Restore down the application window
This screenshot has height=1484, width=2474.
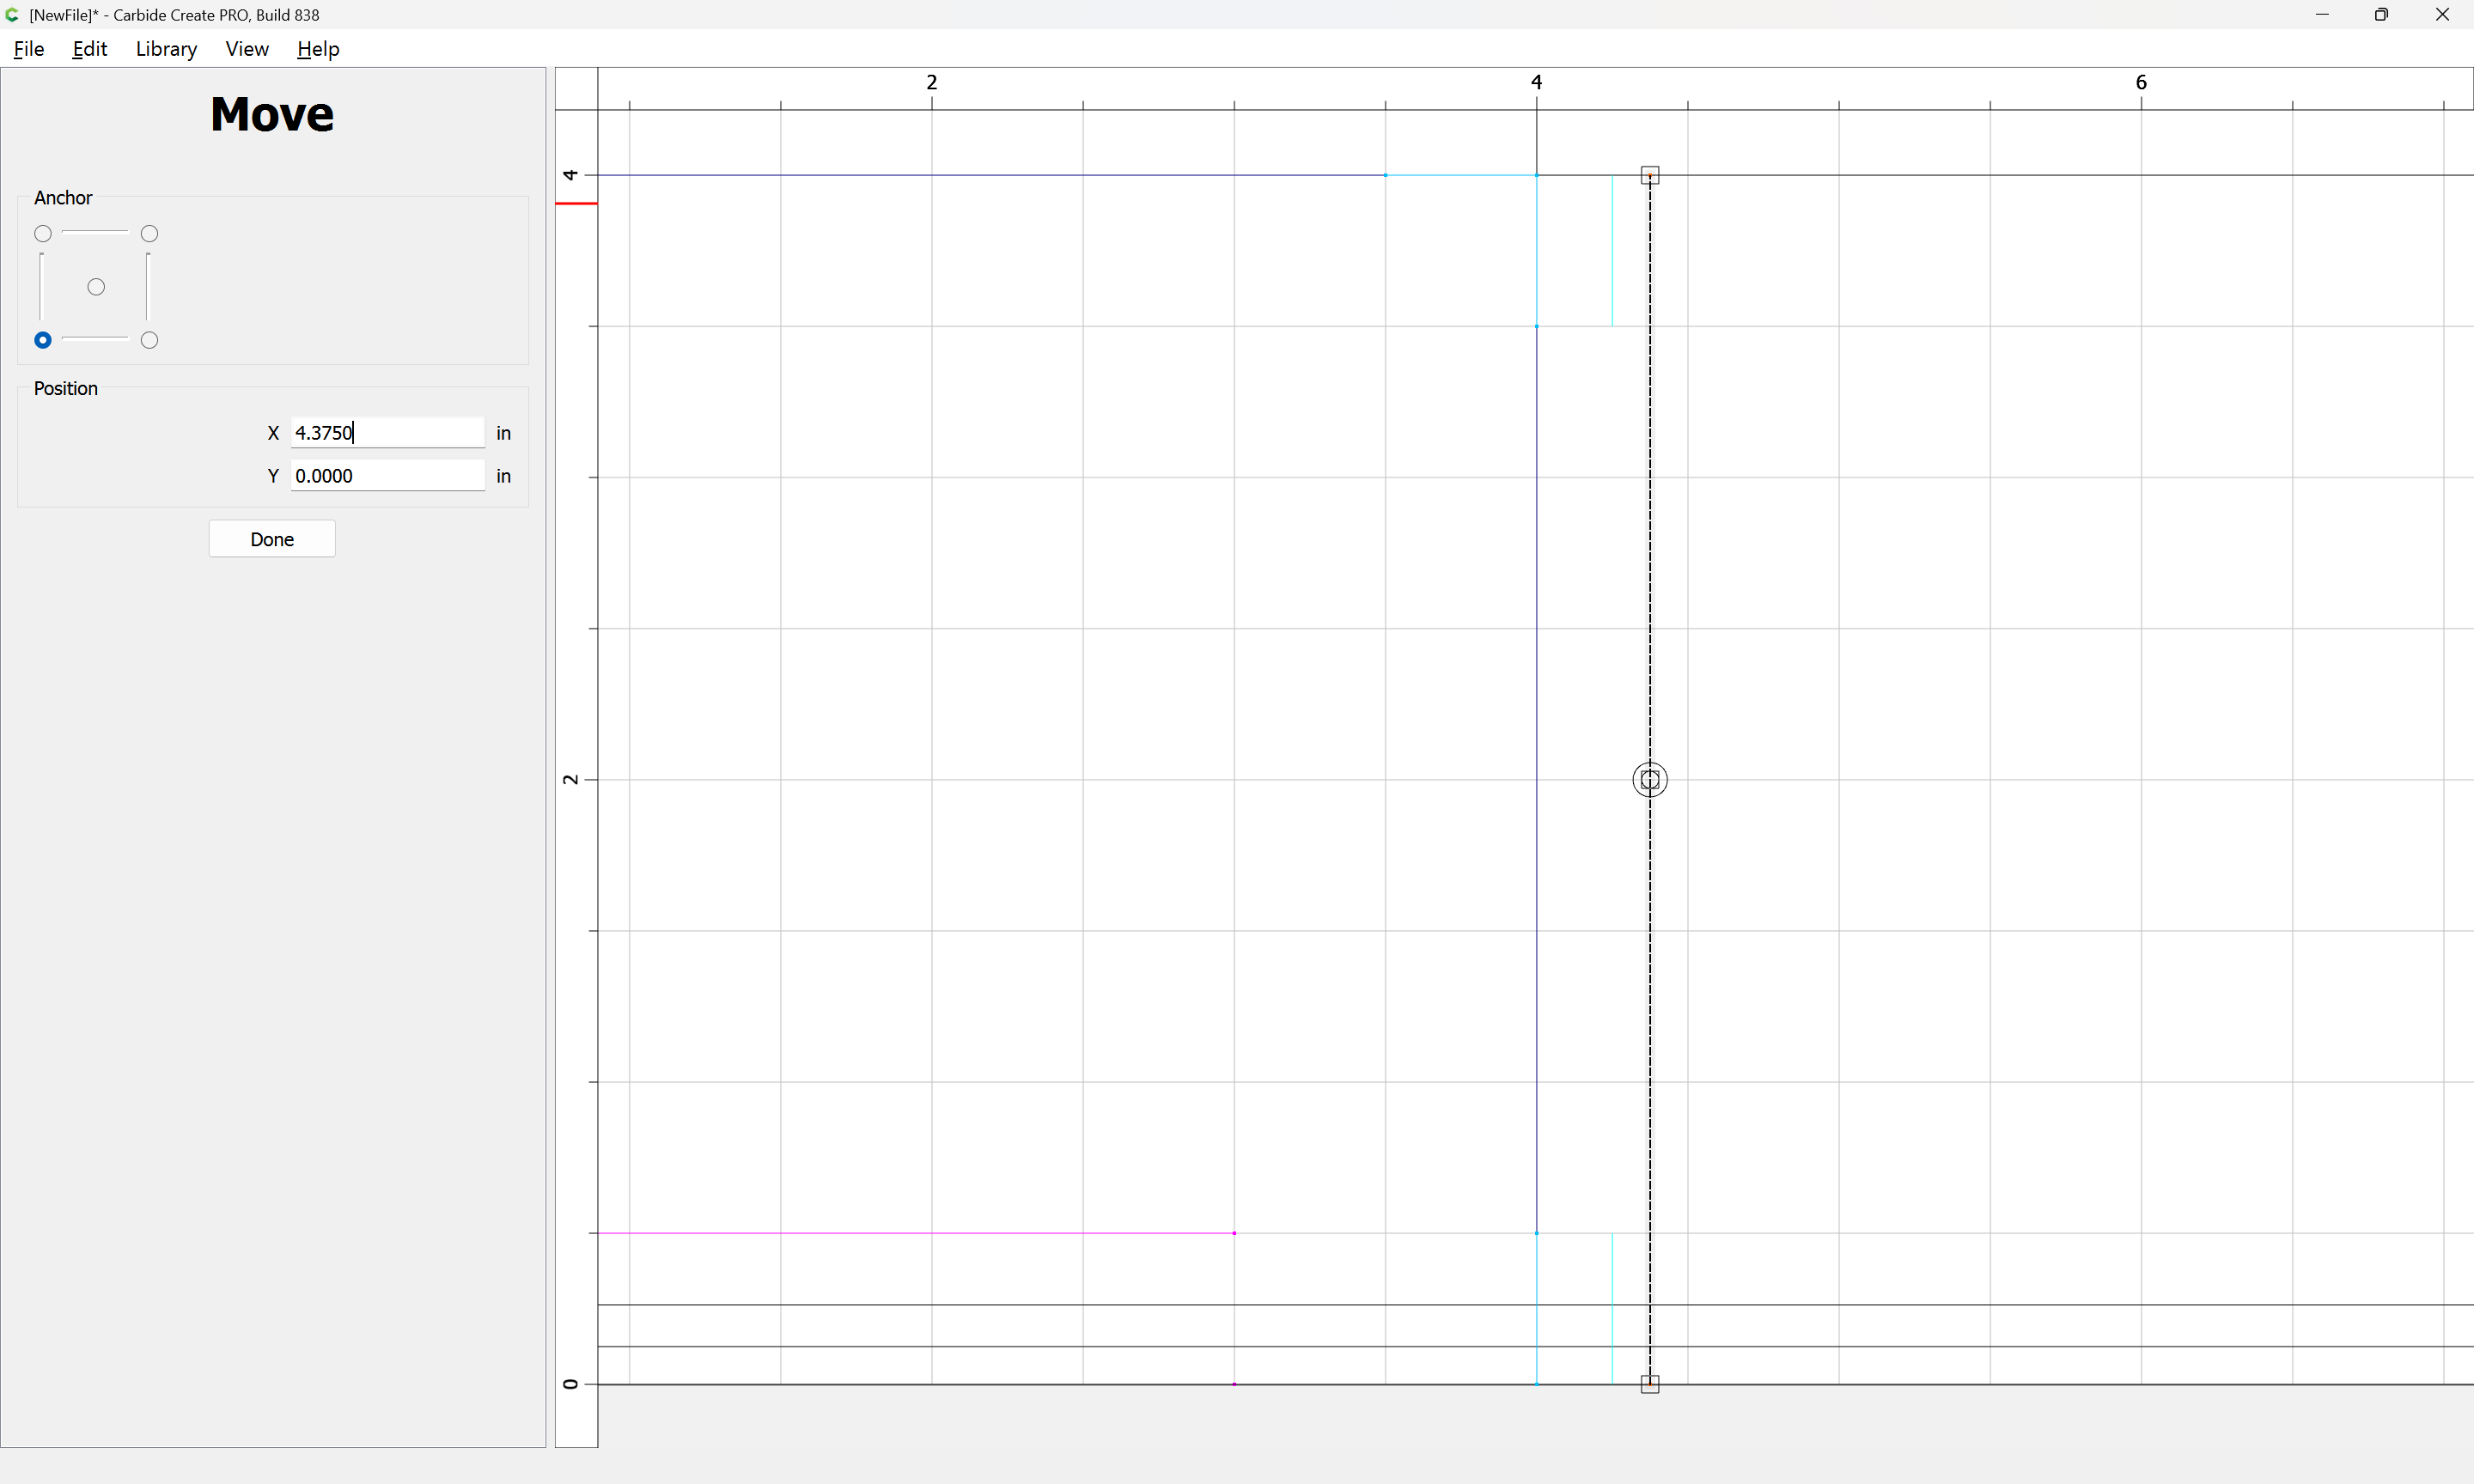tap(2381, 15)
